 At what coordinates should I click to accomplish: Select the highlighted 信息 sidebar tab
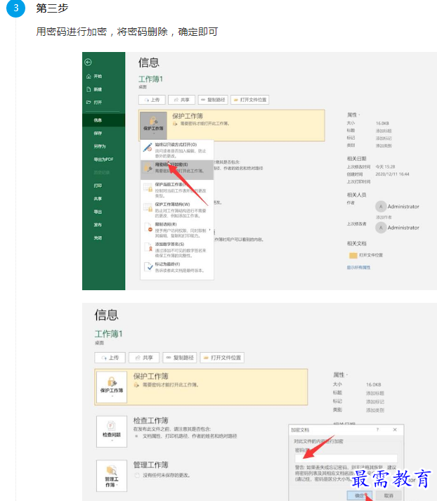(103, 120)
